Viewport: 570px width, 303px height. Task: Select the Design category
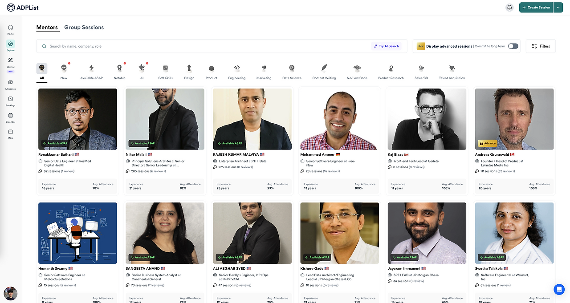click(x=189, y=72)
